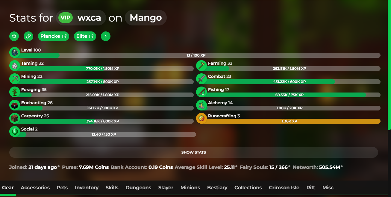This screenshot has width=391, height=197.
Task: Click the Fishing rod skill icon
Action: 201,92
